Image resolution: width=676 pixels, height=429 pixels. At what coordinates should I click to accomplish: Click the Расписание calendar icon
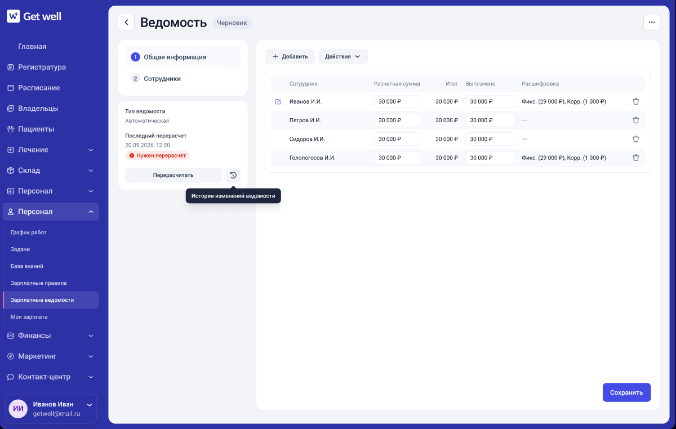point(11,88)
